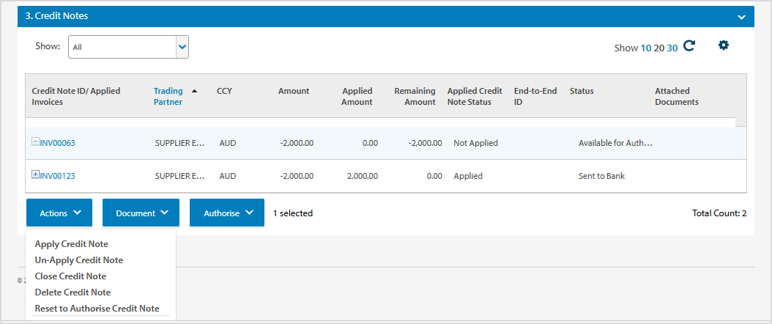Click the Remaining Amount column header
Screen dimensions: 772x324
[415, 97]
